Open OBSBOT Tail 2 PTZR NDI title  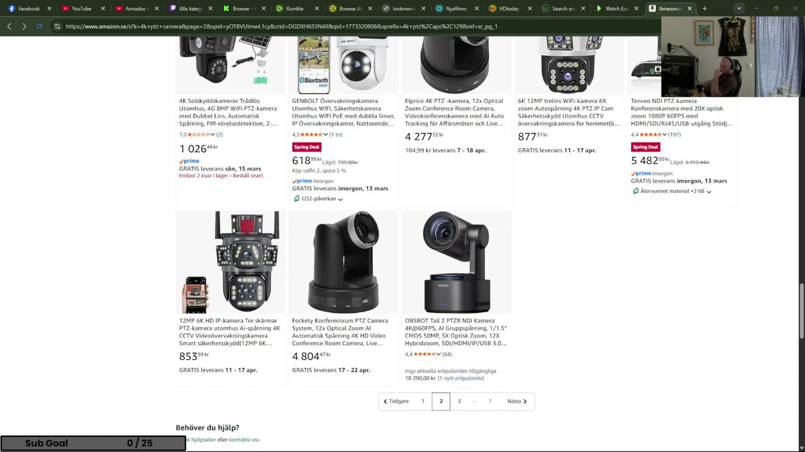coord(456,332)
